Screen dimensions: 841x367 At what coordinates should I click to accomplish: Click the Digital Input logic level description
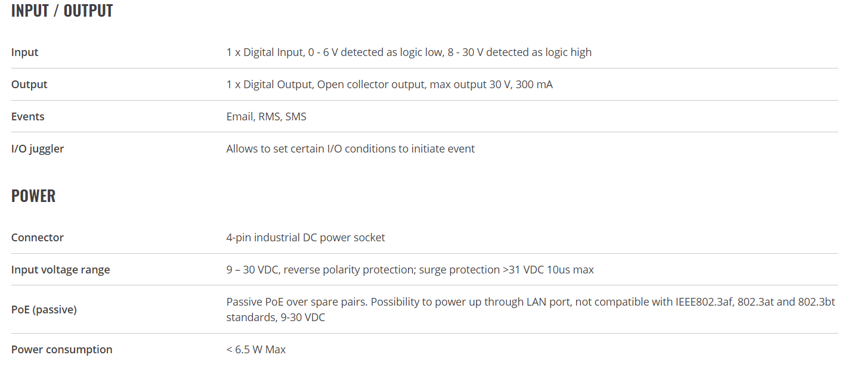[409, 52]
